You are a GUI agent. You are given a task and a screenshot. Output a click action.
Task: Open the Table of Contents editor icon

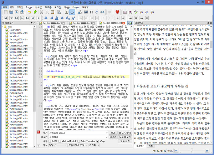coord(130,12)
